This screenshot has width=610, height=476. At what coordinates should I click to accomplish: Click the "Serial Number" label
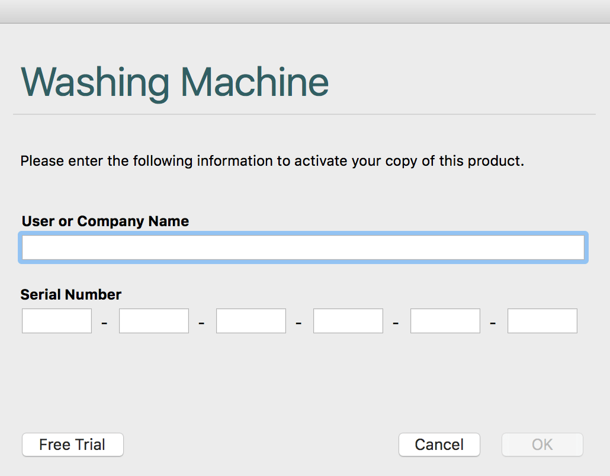click(x=71, y=294)
